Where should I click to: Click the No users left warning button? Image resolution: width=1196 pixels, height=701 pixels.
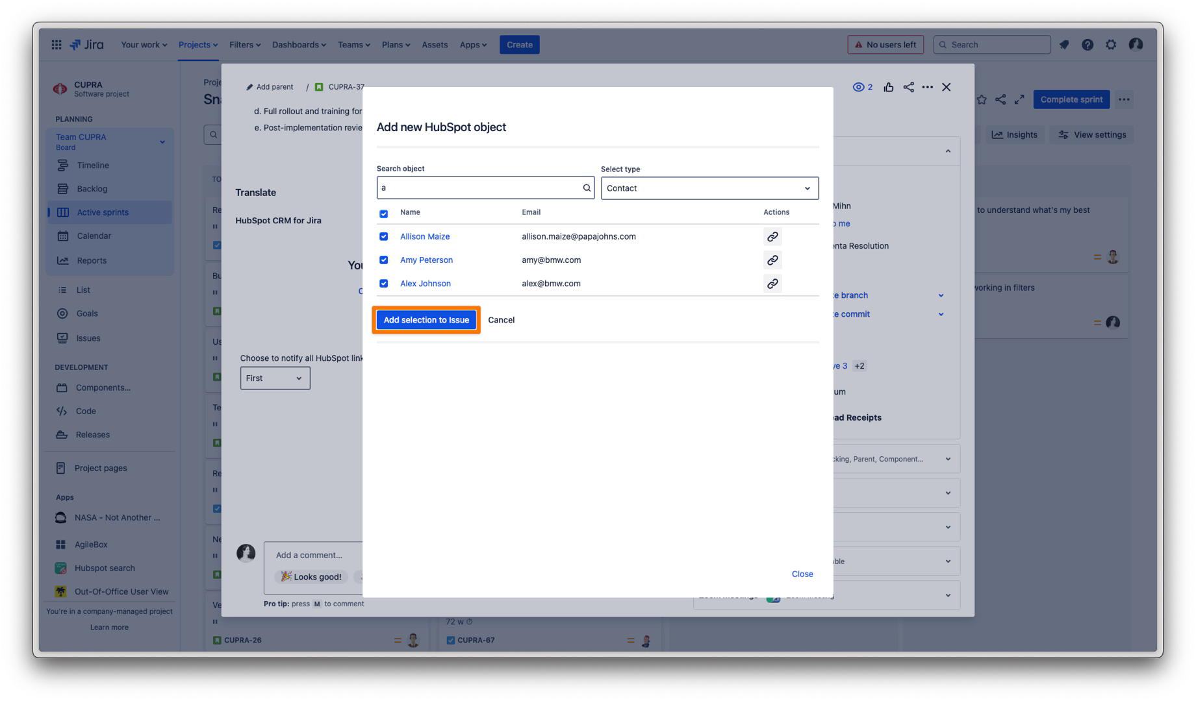point(885,45)
